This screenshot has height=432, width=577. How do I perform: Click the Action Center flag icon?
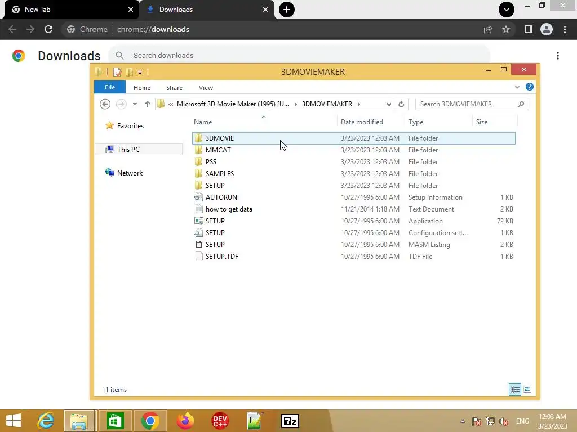click(477, 421)
